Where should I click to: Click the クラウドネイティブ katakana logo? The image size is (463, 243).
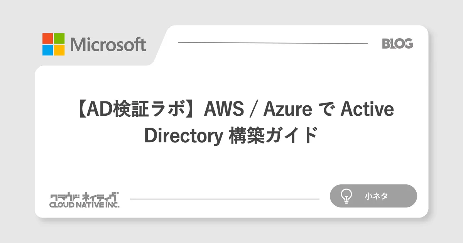click(84, 196)
